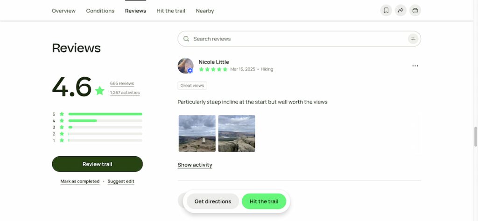Image resolution: width=478 pixels, height=221 pixels.
Task: Click the car directions icon
Action: (415, 10)
